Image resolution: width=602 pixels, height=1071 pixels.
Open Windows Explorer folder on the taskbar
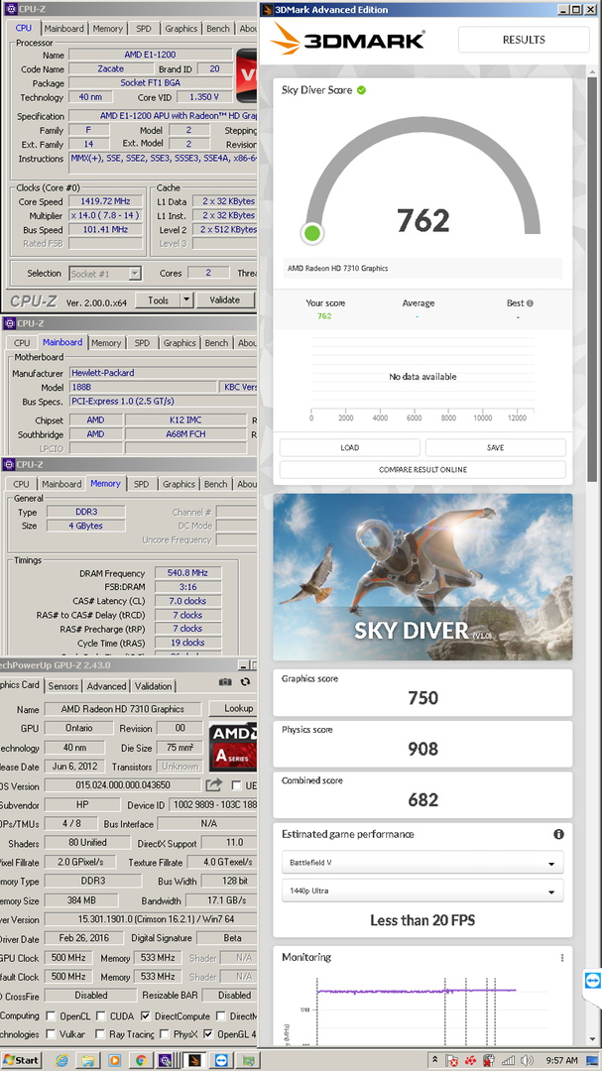click(x=88, y=1061)
